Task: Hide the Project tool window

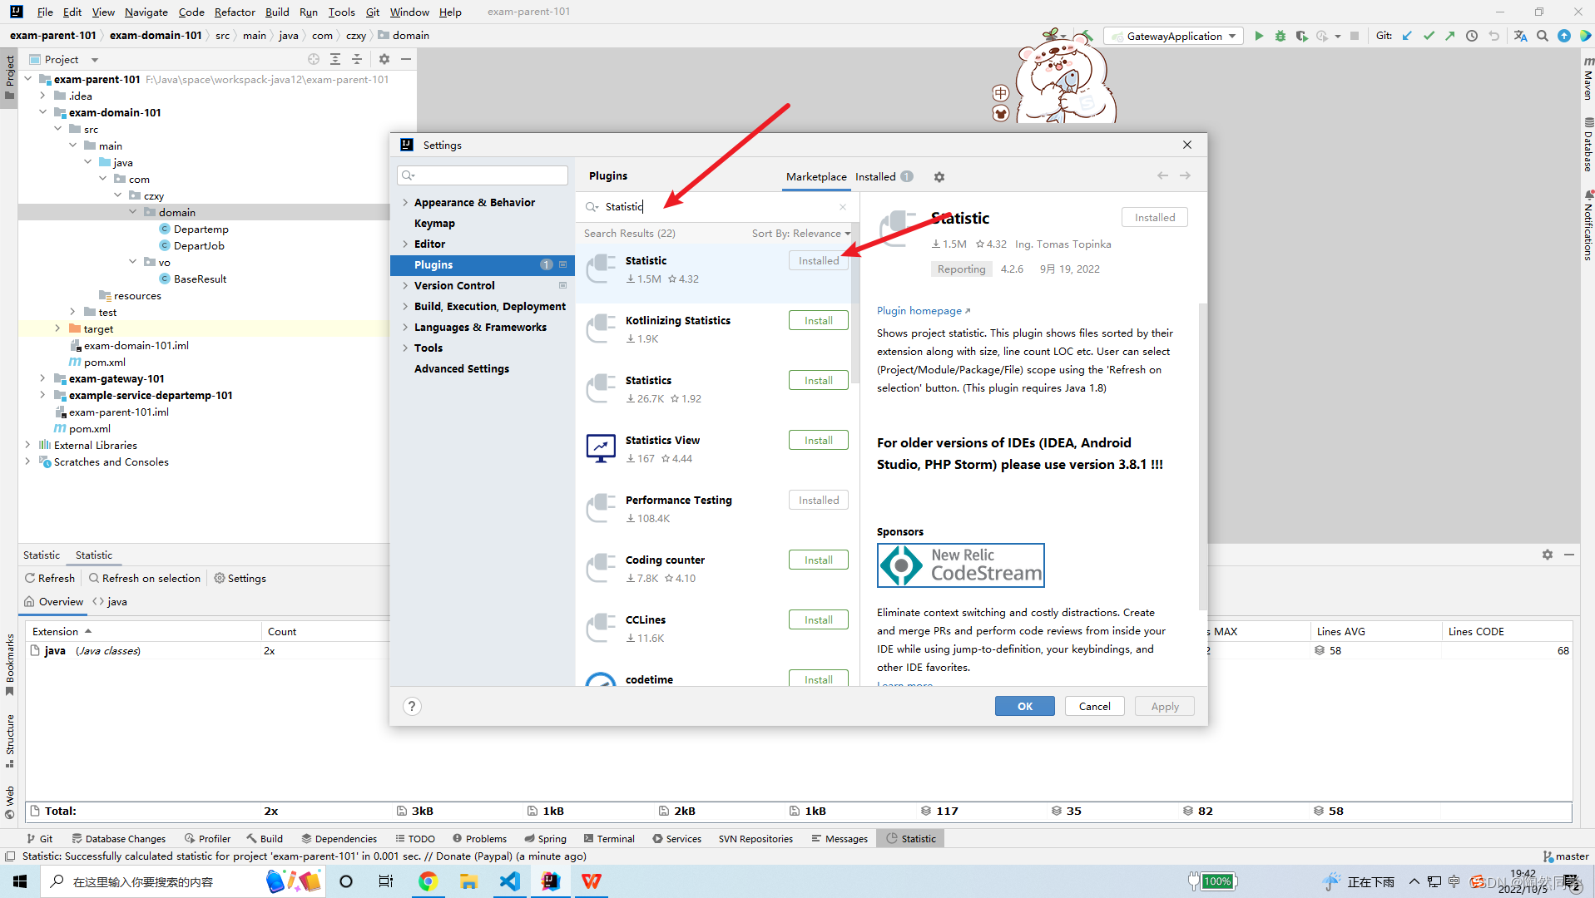Action: pos(406,59)
